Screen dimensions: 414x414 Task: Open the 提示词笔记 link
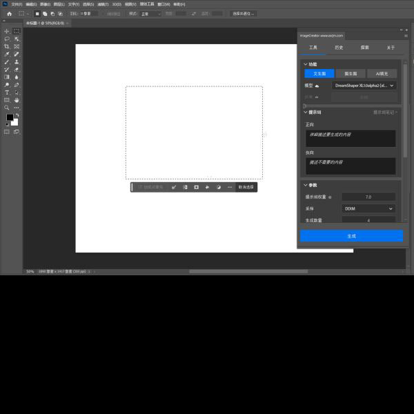385,112
